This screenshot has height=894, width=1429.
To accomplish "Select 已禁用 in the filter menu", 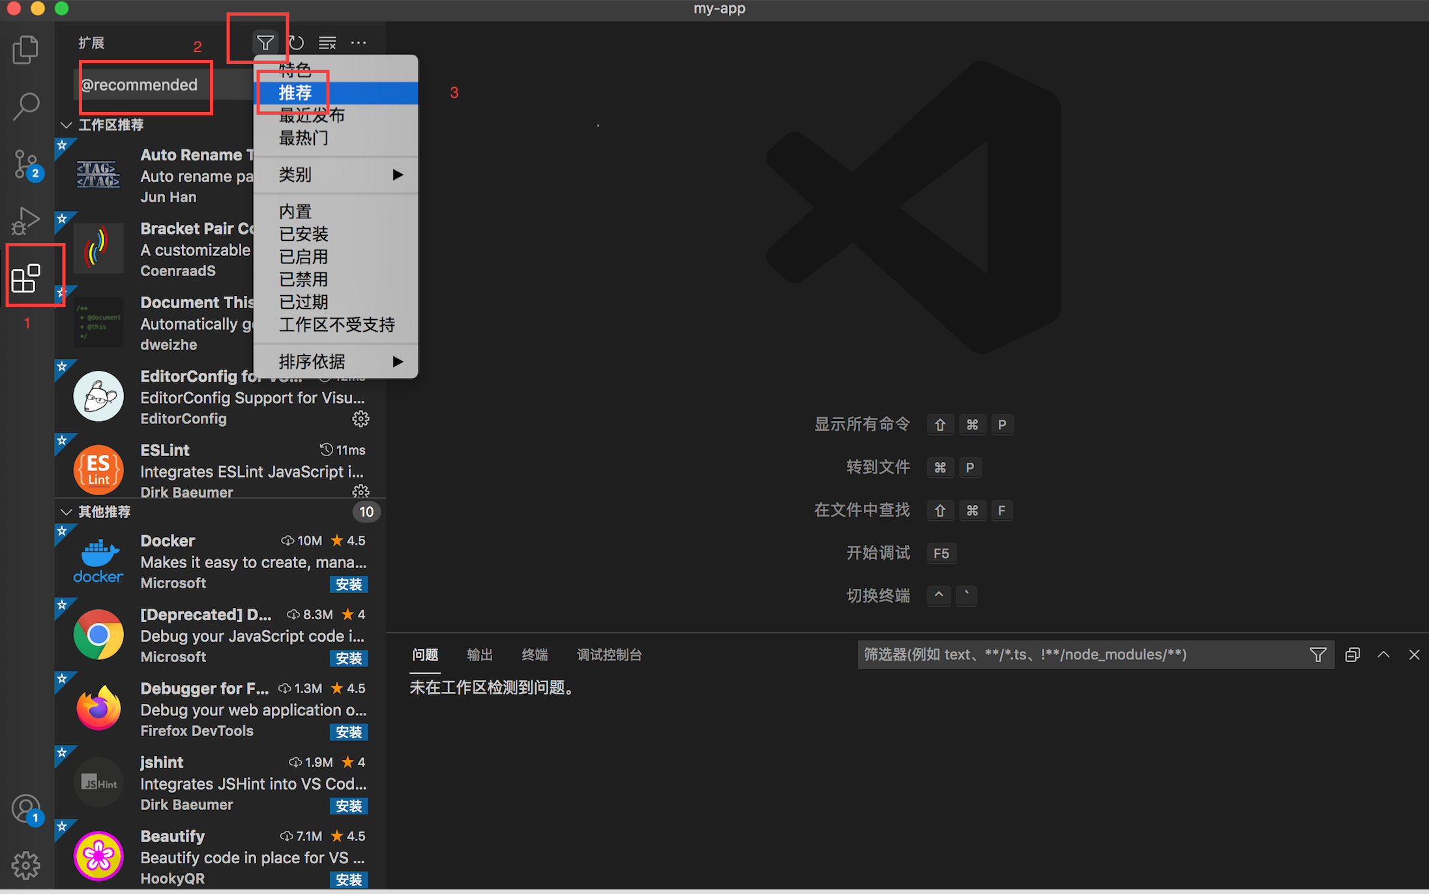I will (x=336, y=280).
